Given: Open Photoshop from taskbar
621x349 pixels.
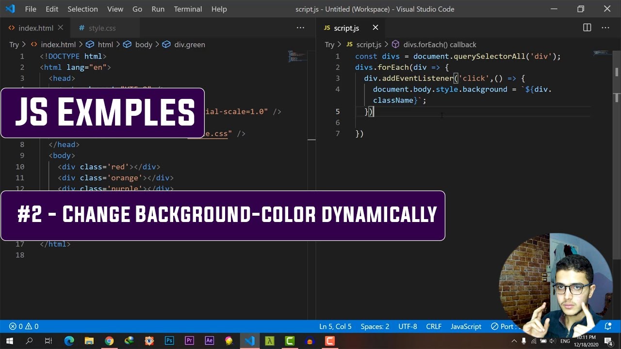Looking at the screenshot, I should [x=169, y=341].
